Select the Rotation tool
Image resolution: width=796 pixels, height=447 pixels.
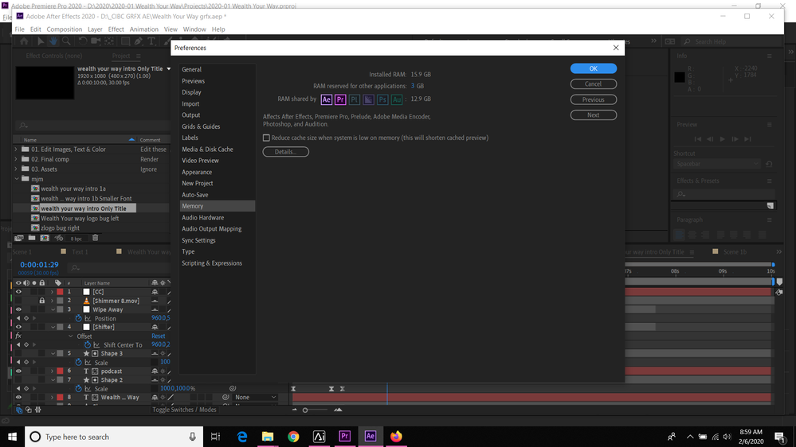click(x=82, y=41)
